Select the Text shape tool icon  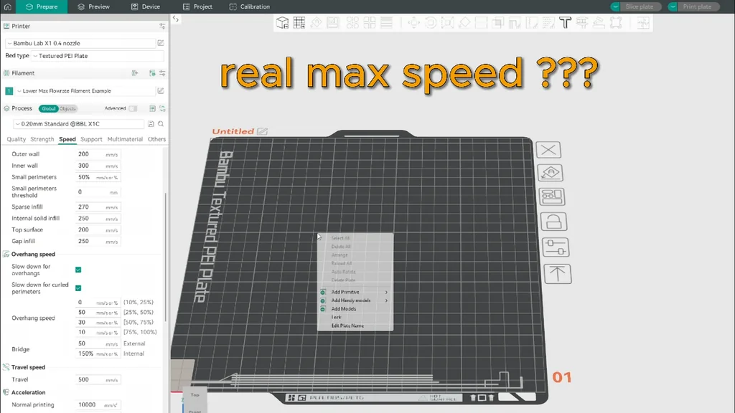coord(566,22)
